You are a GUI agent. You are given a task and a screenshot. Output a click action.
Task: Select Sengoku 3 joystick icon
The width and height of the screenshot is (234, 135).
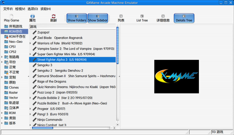point(35,65)
